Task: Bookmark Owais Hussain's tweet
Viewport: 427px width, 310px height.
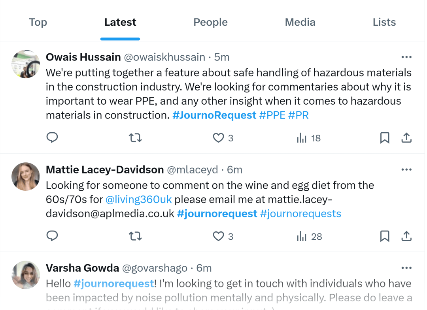Action: pos(384,138)
